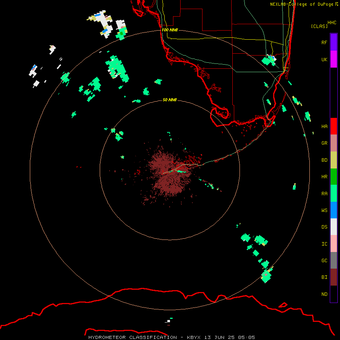The height and width of the screenshot is (340, 340).
Task: Click the HYDROMETEOR CLASSIFICATION title text
Action: pyautogui.click(x=133, y=337)
